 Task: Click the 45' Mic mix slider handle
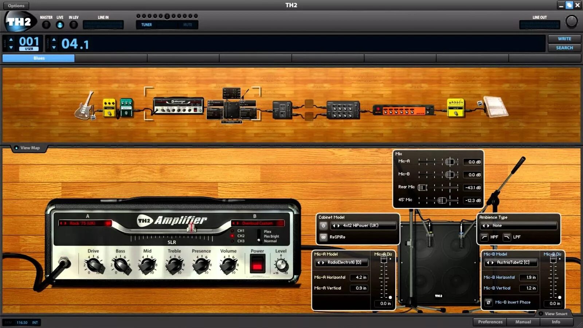442,200
